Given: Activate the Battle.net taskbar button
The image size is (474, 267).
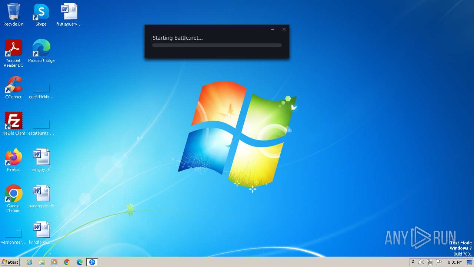Looking at the screenshot, I should pos(92,262).
